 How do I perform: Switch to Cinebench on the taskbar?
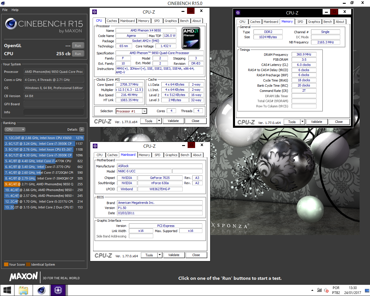point(41,290)
